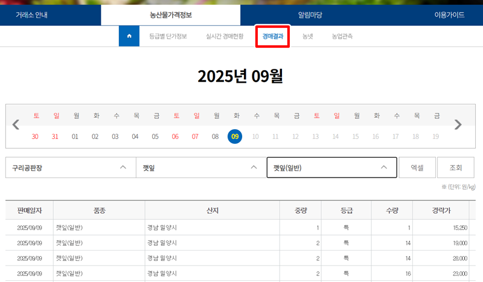
Task: Open the 농업관측 submenu
Action: (342, 36)
